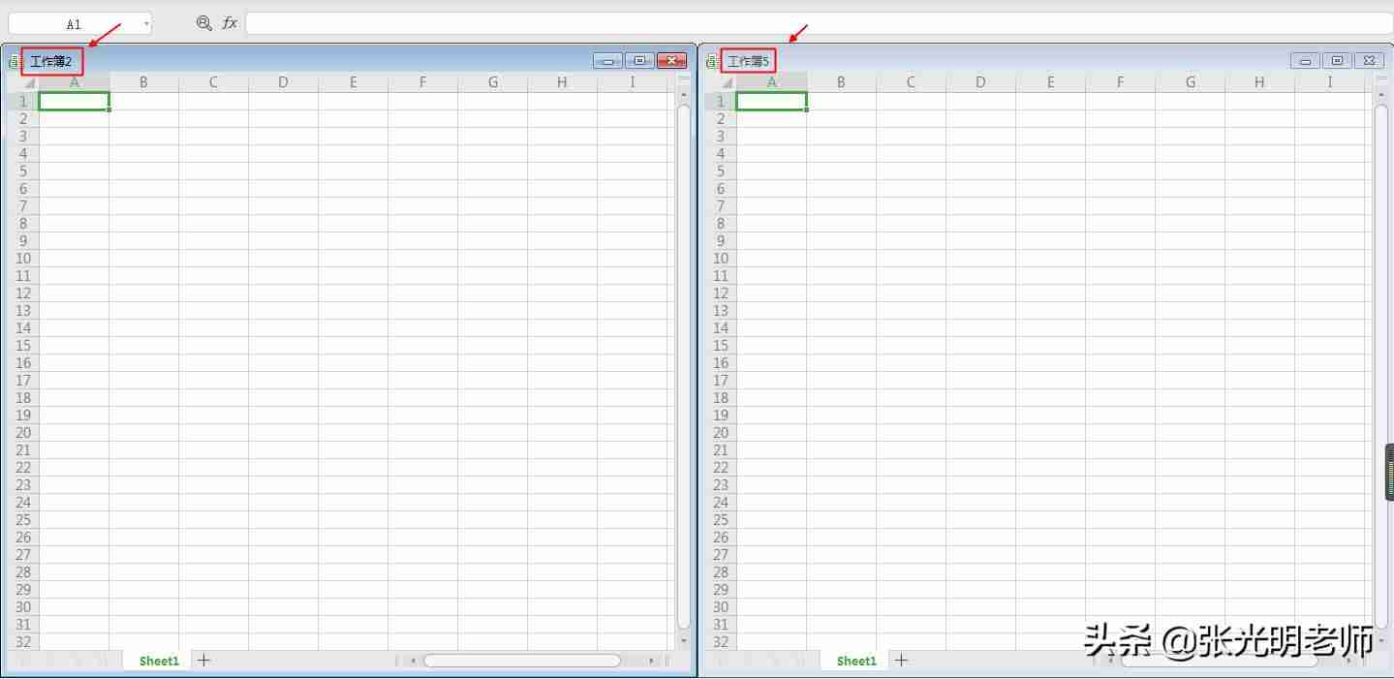Viewport: 1394px width, 679px height.
Task: Open the fx insert function button
Action: (230, 23)
